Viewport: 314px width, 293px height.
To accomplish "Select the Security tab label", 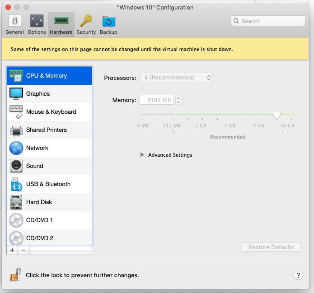I will click(86, 32).
